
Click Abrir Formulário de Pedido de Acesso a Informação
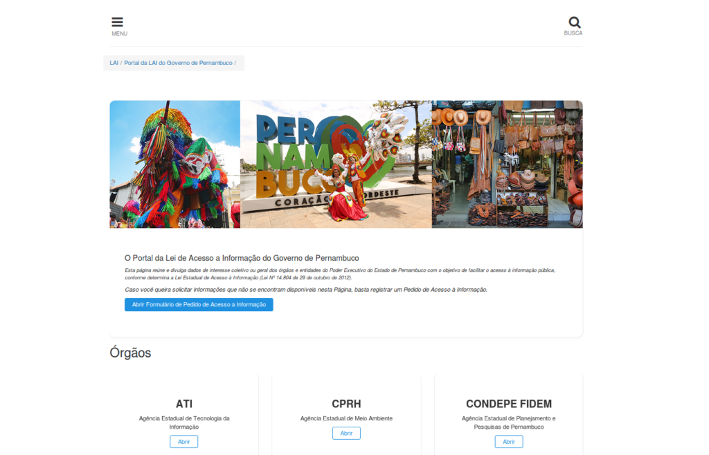[x=198, y=304]
